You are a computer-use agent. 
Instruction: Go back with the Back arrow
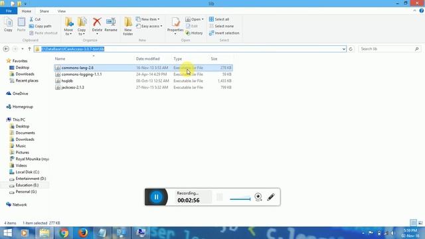pyautogui.click(x=6, y=48)
